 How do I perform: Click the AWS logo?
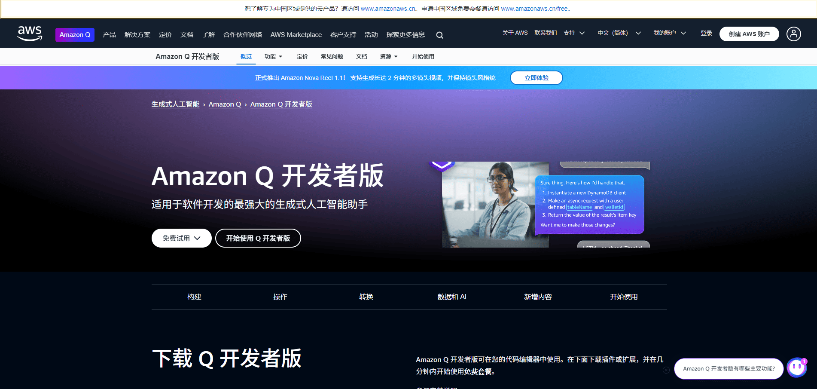pos(30,34)
